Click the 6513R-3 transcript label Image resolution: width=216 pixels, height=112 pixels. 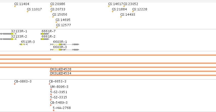tap(28, 42)
